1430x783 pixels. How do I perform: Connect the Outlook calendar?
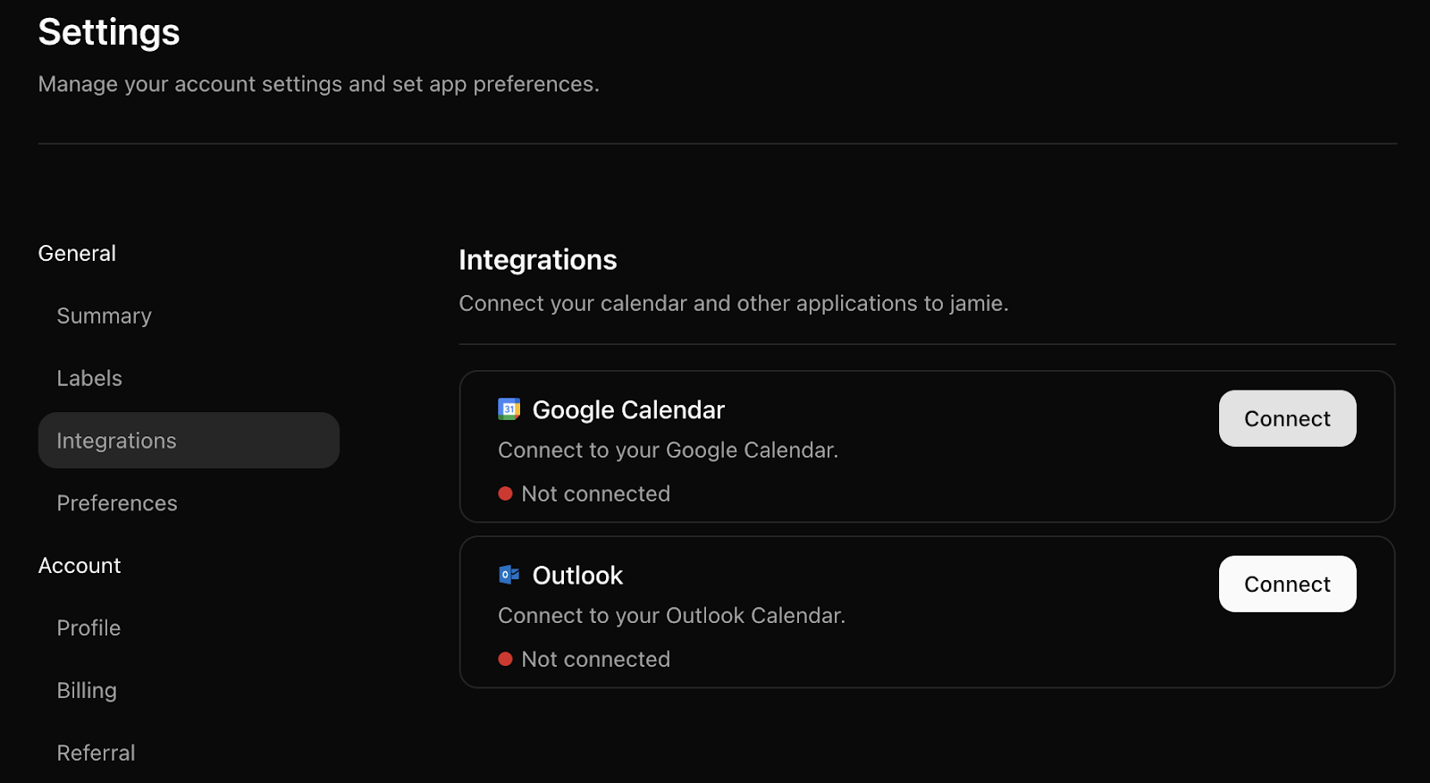pos(1287,584)
